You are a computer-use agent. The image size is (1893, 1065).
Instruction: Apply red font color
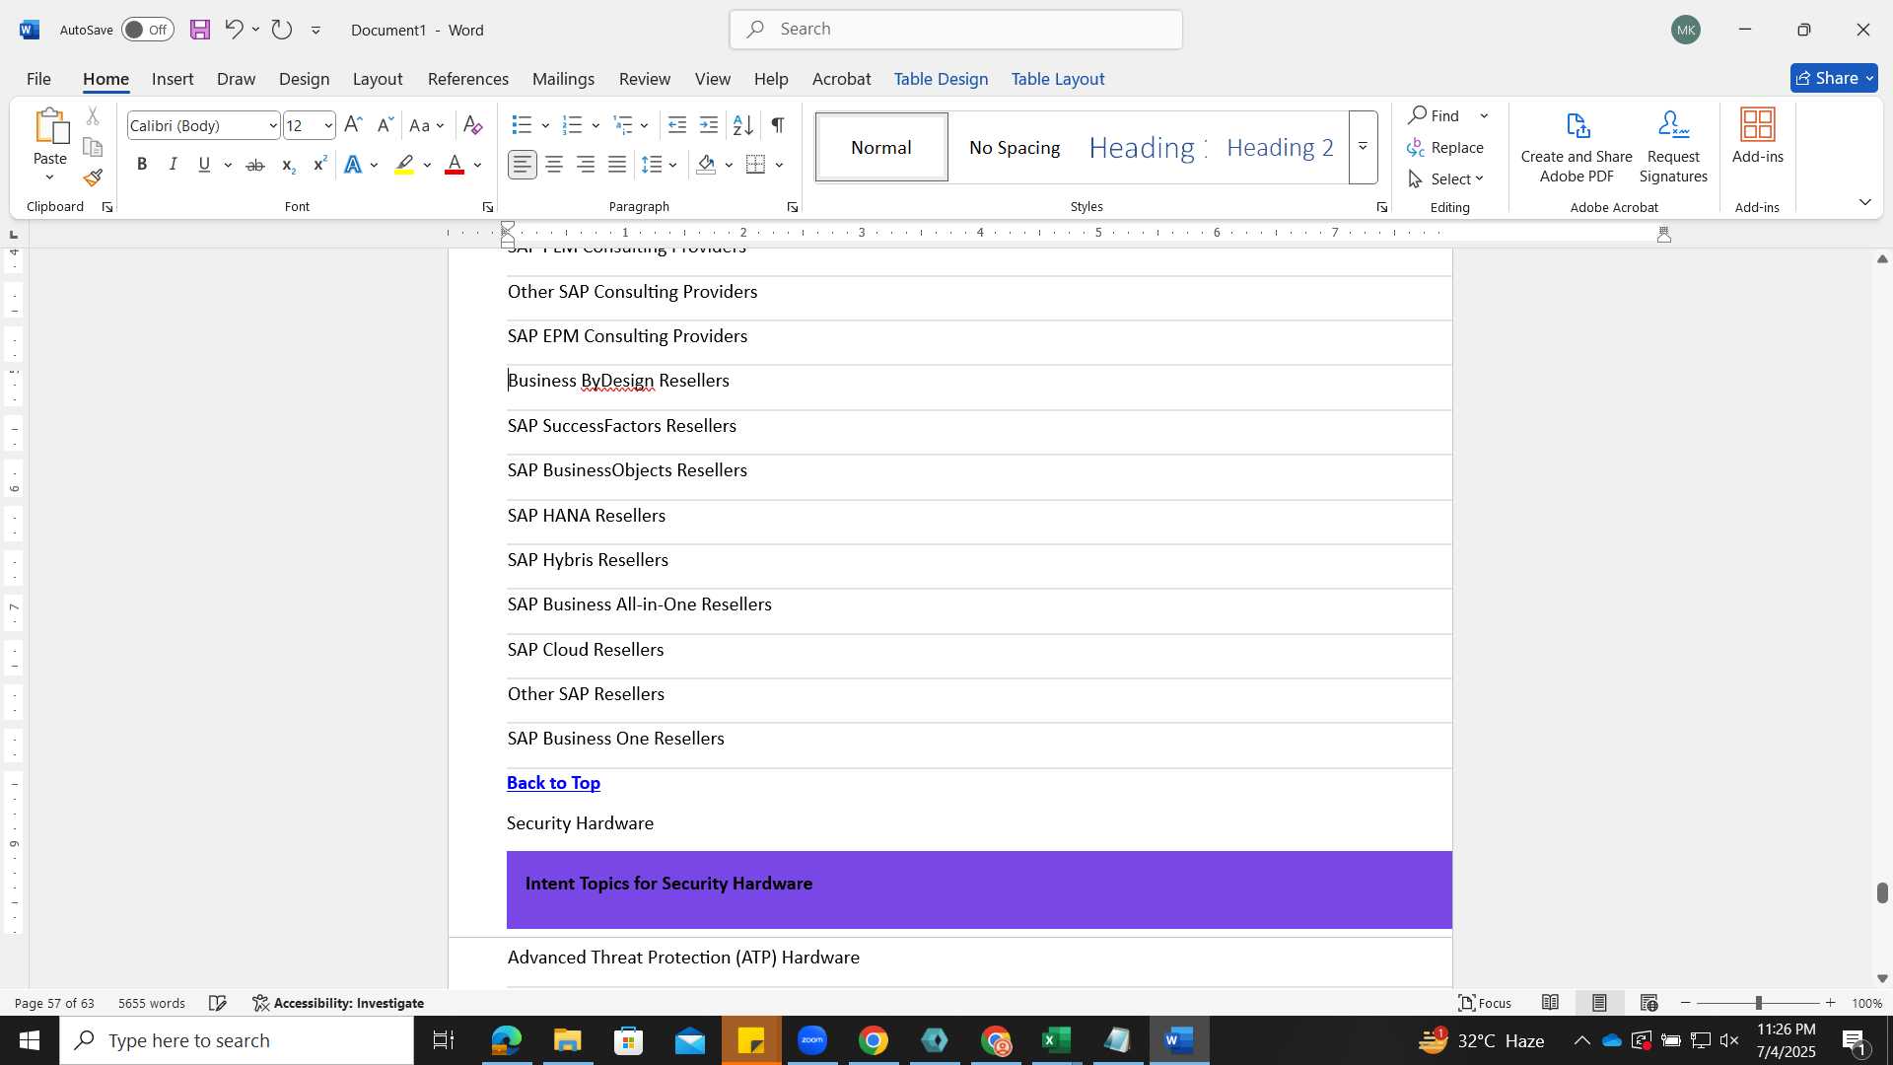(455, 165)
